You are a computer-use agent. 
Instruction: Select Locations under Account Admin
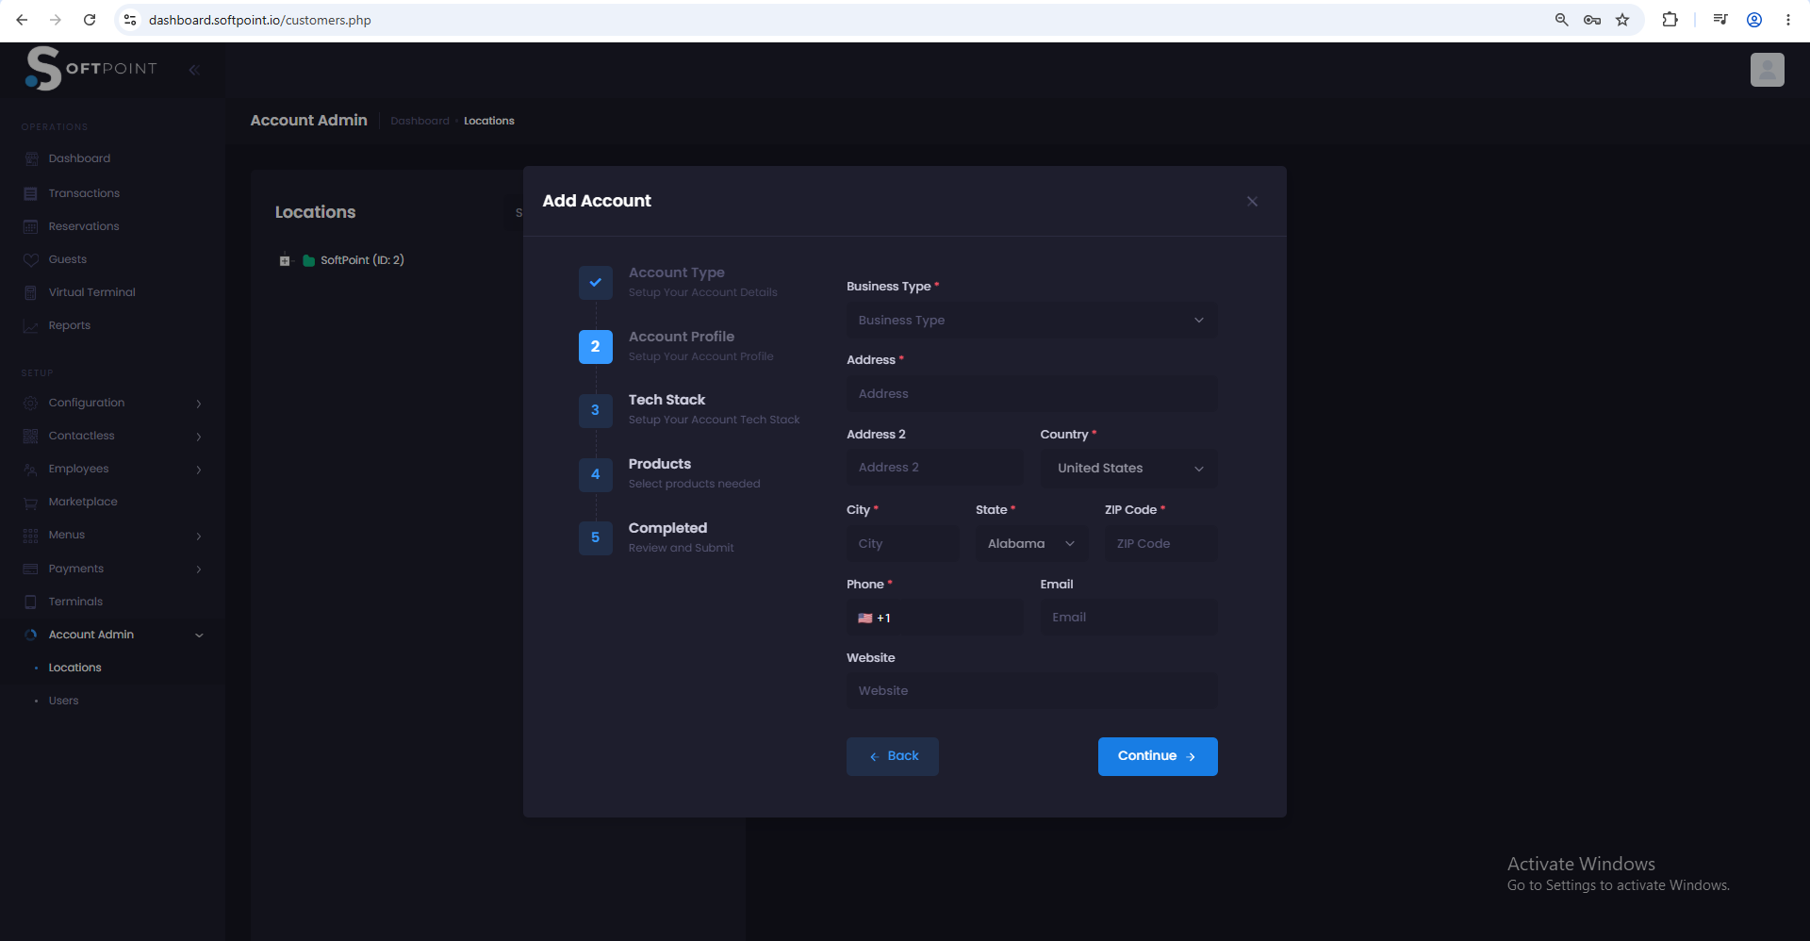[x=74, y=668]
